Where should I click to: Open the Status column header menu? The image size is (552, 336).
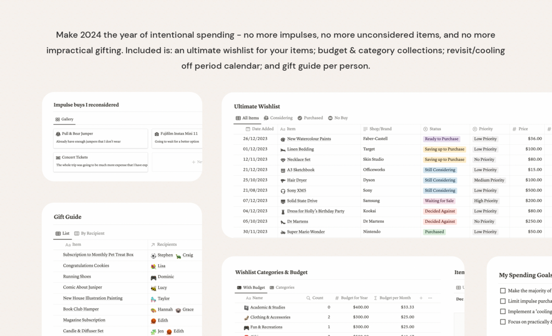point(435,129)
